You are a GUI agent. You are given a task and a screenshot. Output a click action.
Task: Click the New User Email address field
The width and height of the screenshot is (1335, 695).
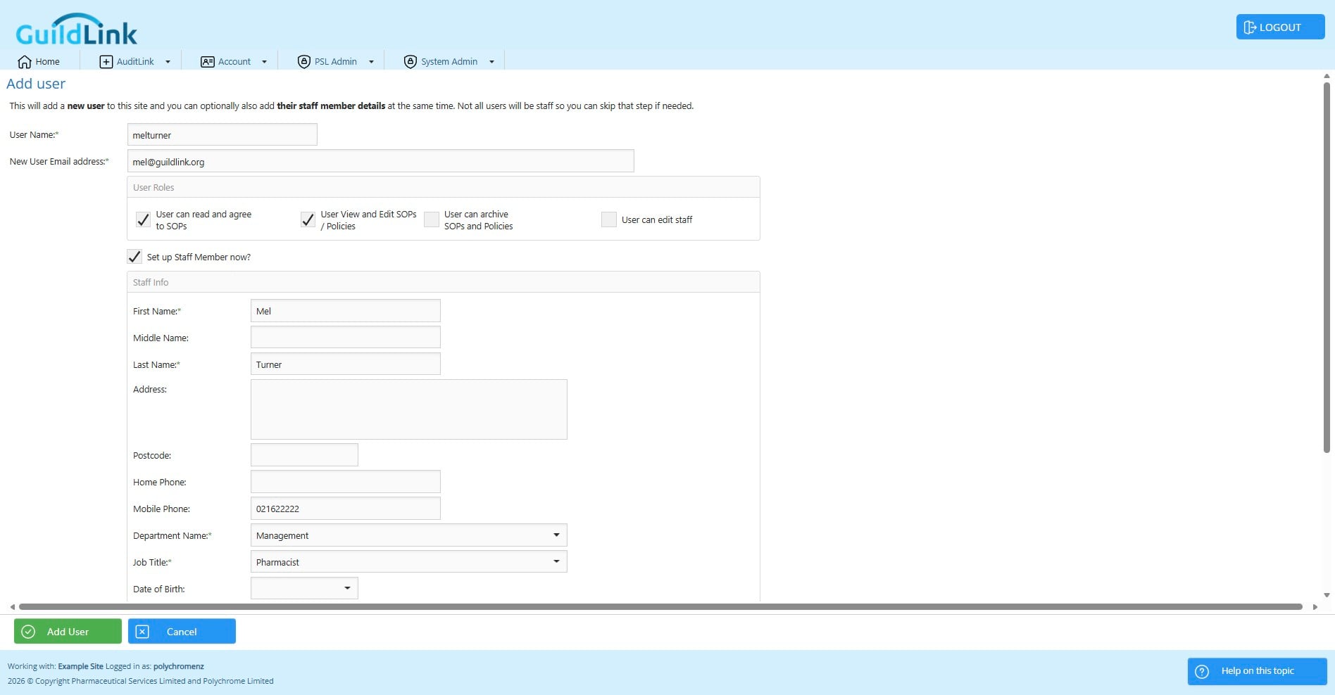381,161
